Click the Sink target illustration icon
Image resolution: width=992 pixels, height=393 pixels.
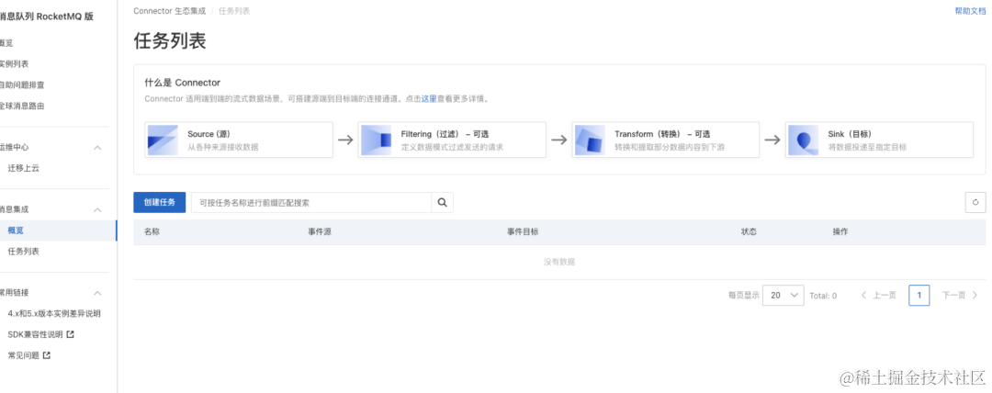point(804,140)
